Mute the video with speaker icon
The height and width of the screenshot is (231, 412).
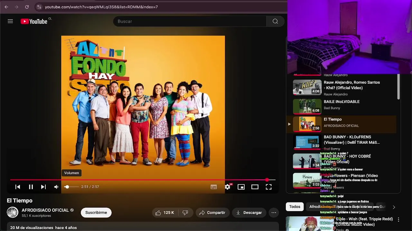point(56,187)
